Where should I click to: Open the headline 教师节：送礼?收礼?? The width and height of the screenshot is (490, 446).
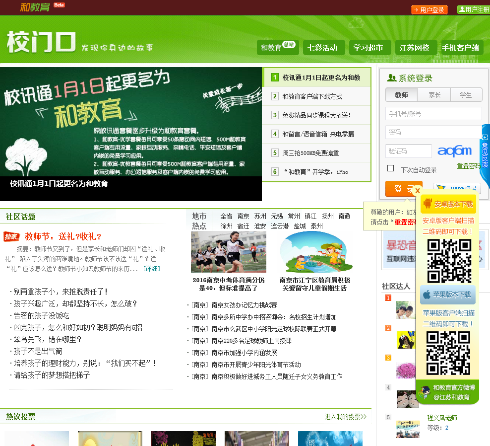pos(63,236)
